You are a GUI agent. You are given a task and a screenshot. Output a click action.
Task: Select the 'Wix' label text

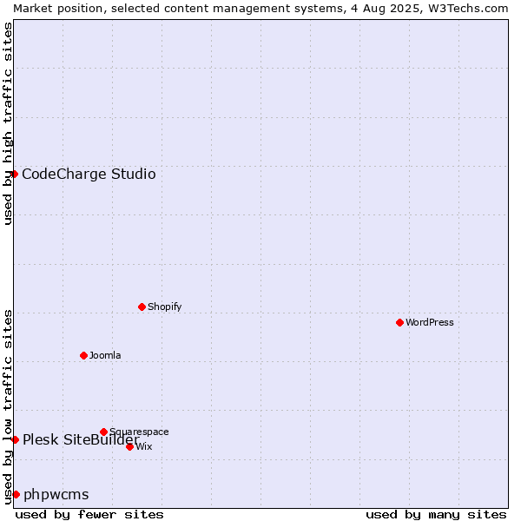tap(144, 446)
